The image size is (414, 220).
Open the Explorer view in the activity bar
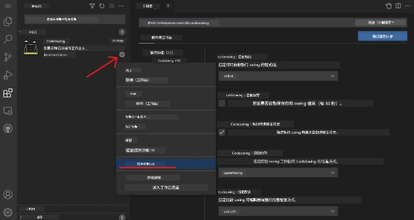pos(8,21)
